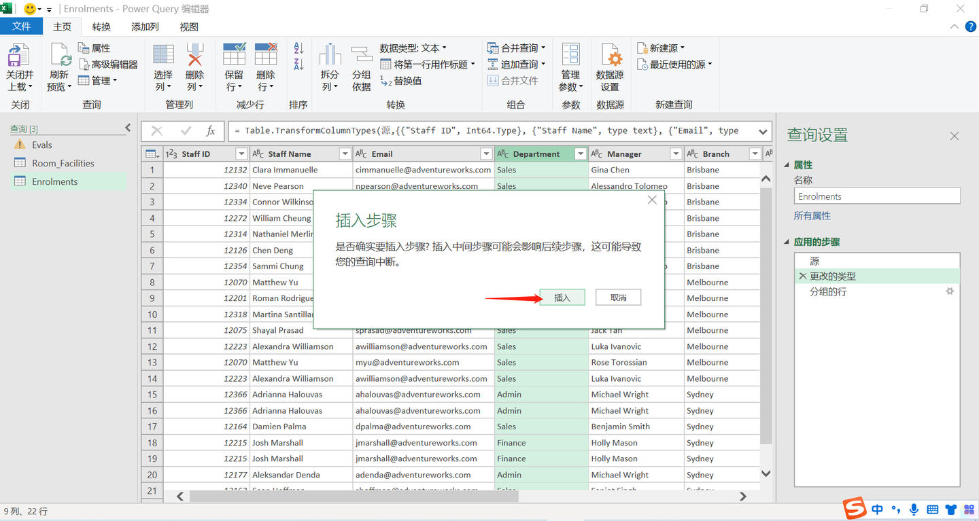Click the 管理参数 (Manage Parameters) icon
The image size is (979, 521).
570,66
